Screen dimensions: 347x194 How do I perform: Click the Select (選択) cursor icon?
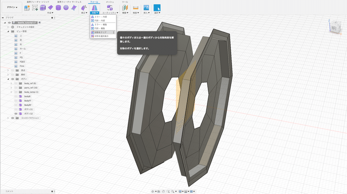tap(157, 8)
